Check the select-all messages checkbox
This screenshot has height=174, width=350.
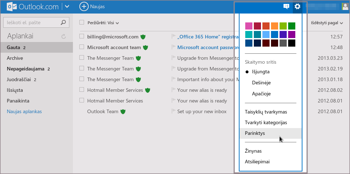click(x=82, y=22)
